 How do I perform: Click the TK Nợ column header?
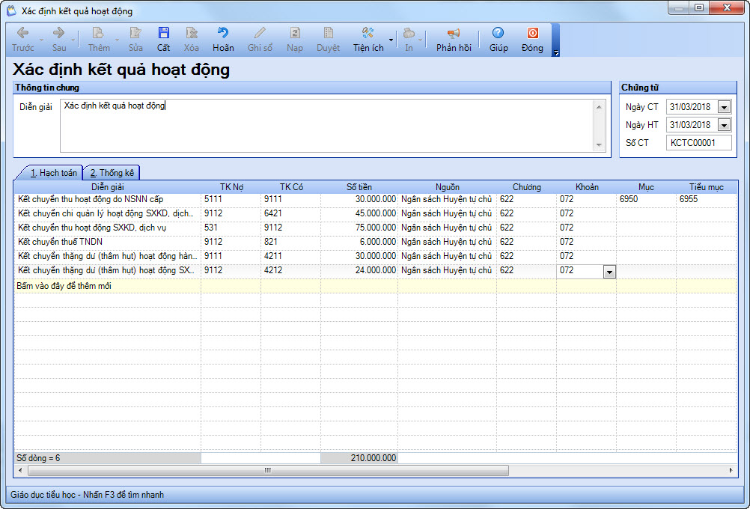231,187
